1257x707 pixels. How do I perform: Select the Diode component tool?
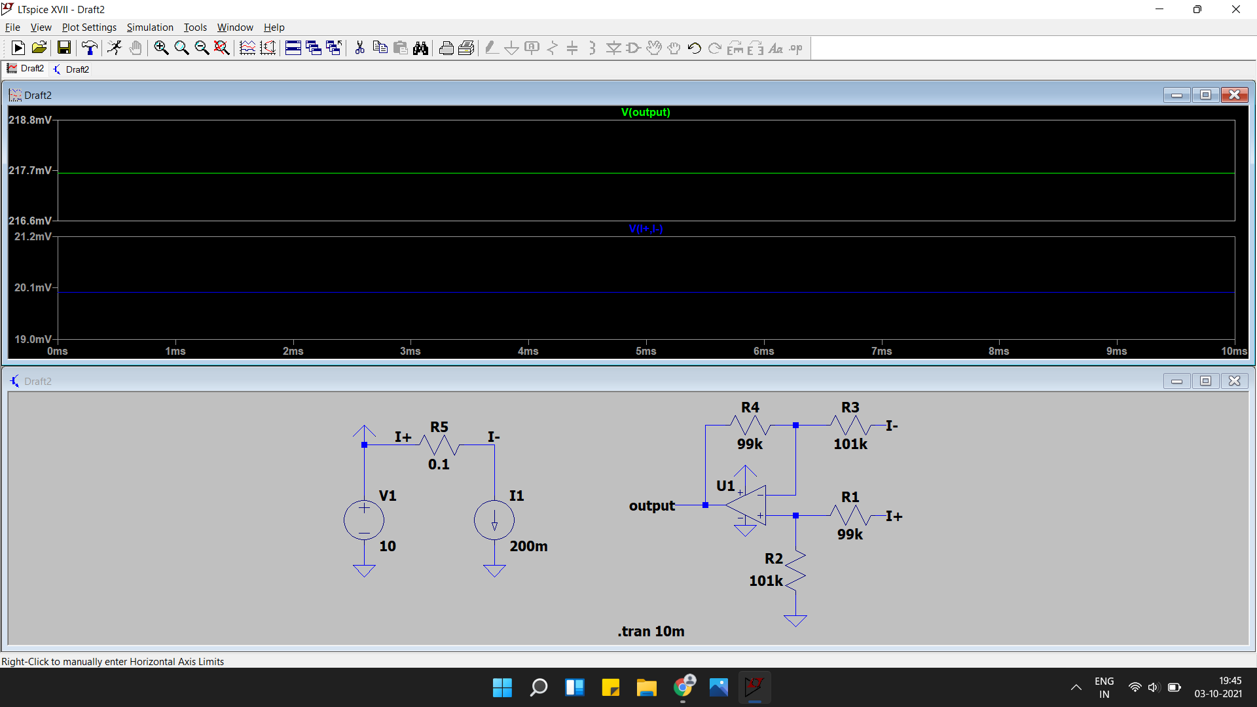coord(613,48)
